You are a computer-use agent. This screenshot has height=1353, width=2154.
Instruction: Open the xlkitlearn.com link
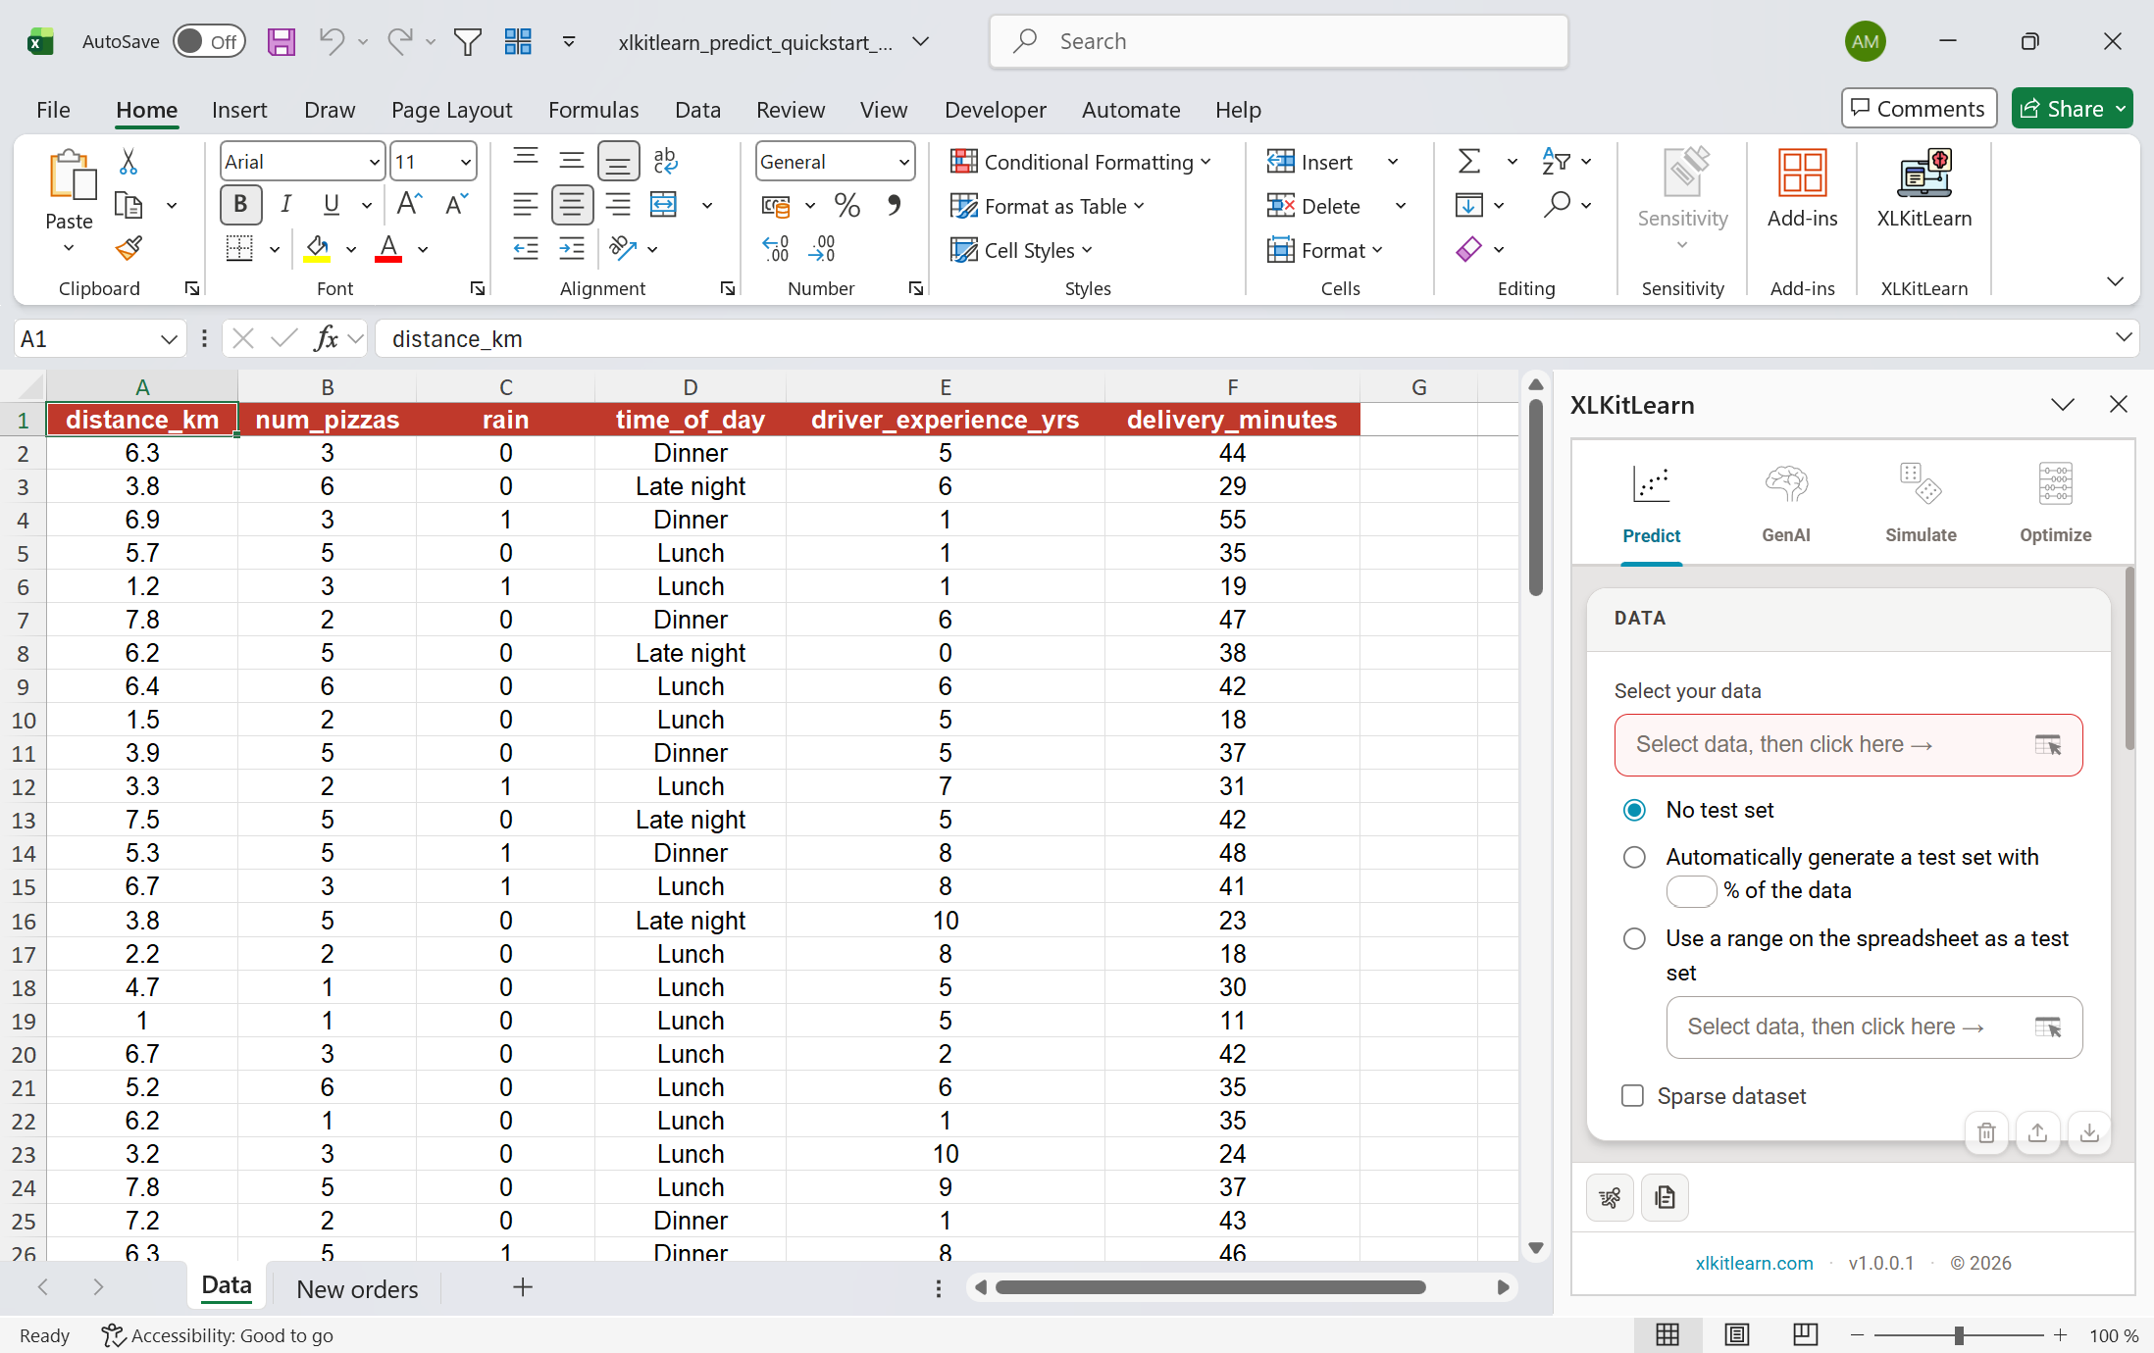[1754, 1263]
